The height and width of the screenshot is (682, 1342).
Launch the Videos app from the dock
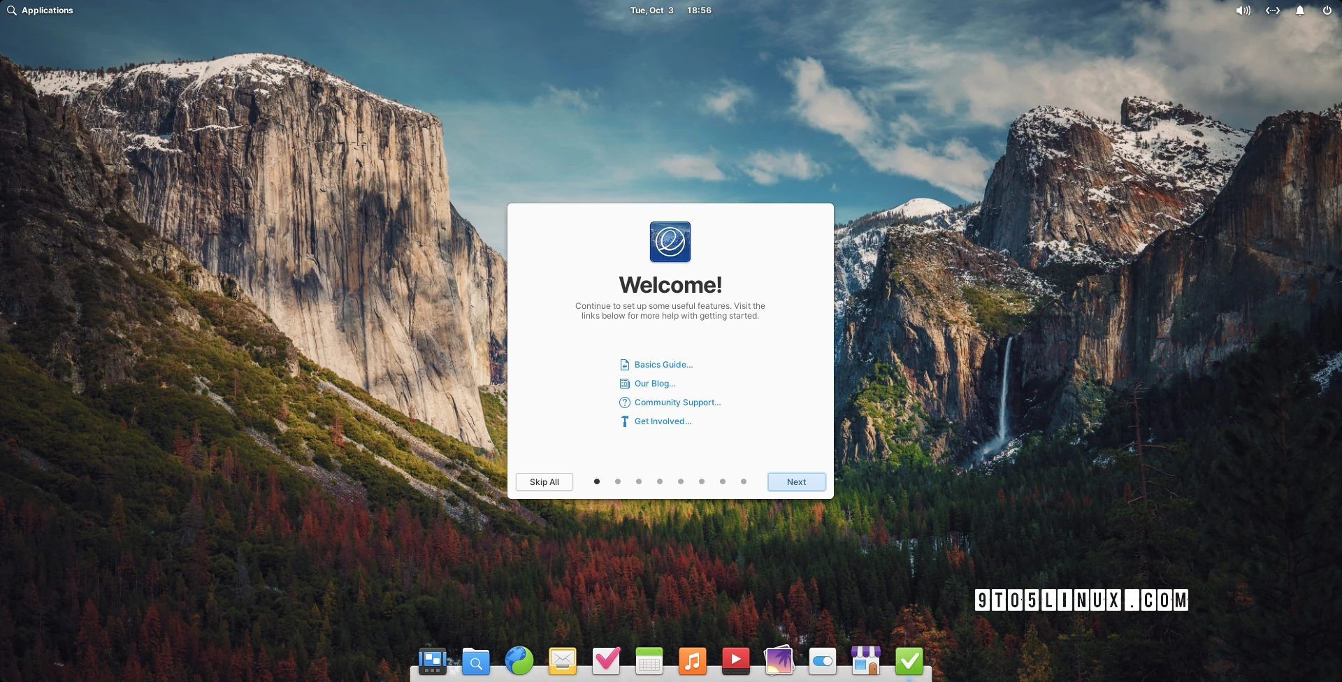735,660
